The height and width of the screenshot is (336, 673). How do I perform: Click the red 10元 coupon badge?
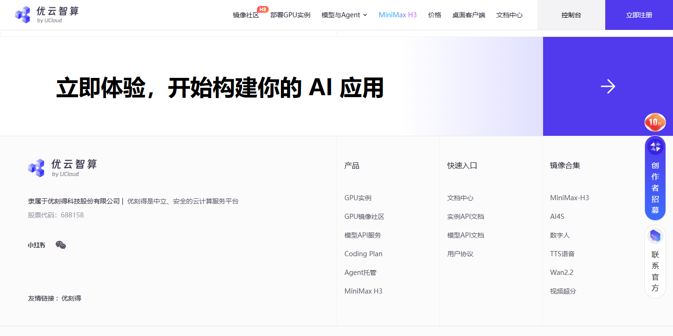(655, 122)
